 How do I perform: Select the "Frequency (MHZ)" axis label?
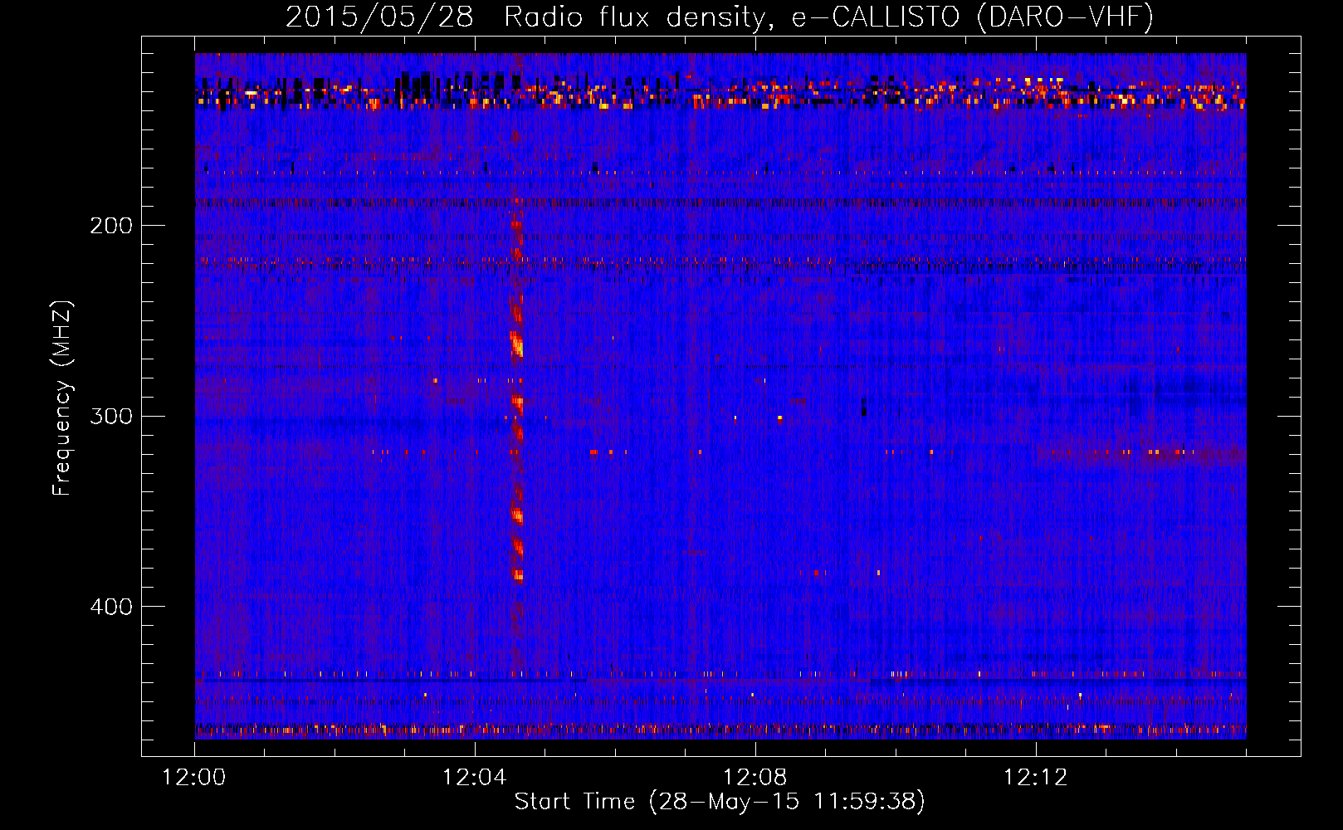pos(62,398)
